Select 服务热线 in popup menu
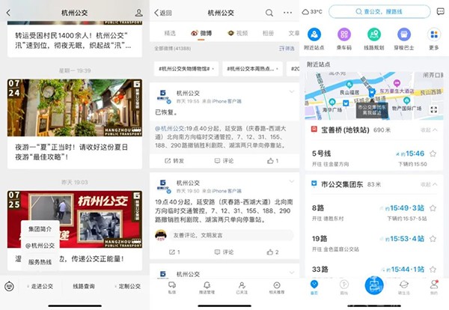The height and width of the screenshot is (310, 449). [40, 262]
